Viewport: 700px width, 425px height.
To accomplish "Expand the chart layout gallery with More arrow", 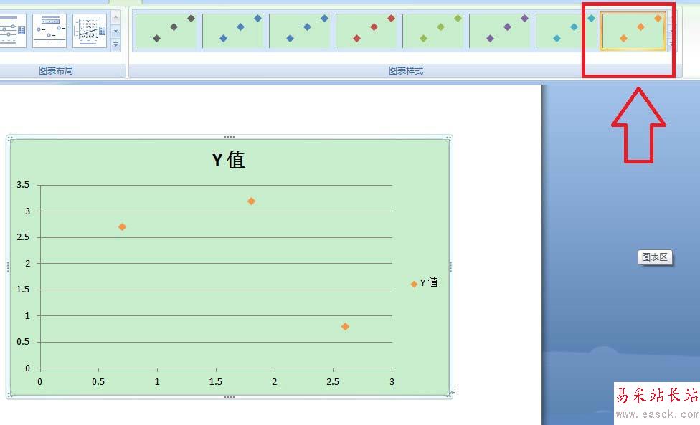I will [115, 44].
